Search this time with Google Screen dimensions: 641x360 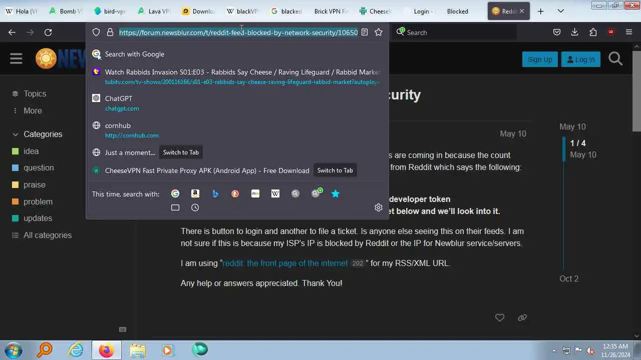pos(175,193)
